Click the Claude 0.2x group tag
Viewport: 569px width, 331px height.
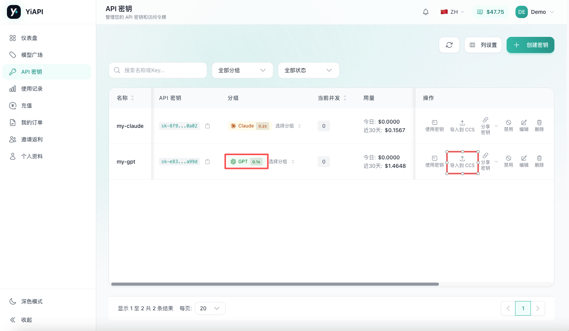pos(249,126)
